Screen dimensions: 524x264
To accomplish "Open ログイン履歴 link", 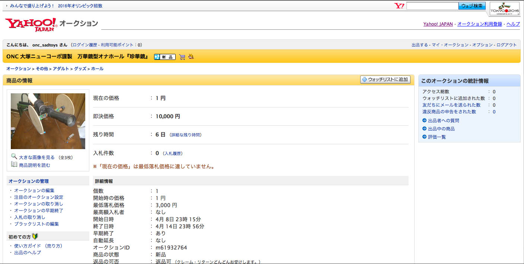I will click(x=84, y=45).
